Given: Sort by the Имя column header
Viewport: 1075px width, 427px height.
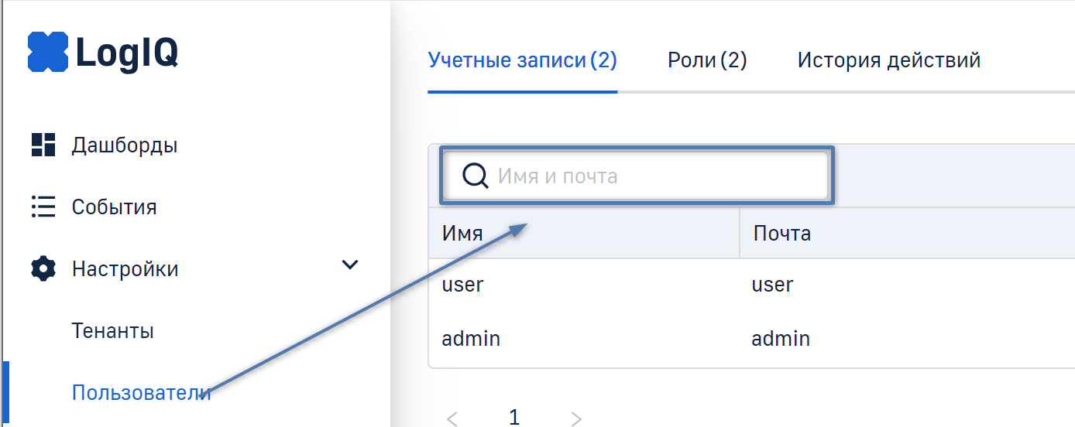Looking at the screenshot, I should click(462, 233).
